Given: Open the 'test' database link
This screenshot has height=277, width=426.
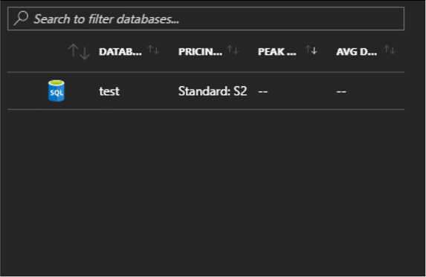Looking at the screenshot, I should point(109,91).
